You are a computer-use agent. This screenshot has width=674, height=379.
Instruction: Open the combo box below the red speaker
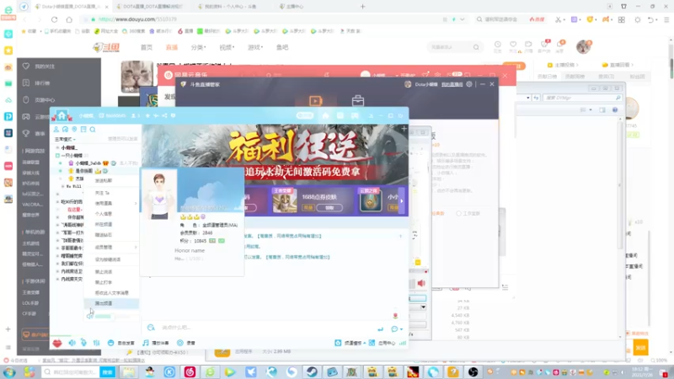click(x=417, y=307)
